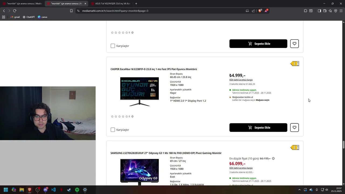This screenshot has width=345, height=194.
Task: Open the clock showing 22:57 25.11.2025
Action: (336, 190)
